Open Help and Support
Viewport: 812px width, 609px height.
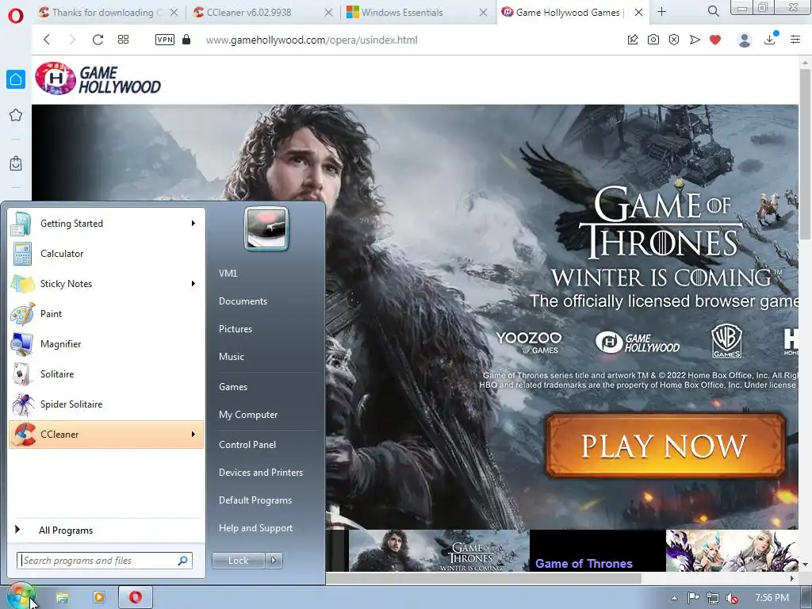[265, 527]
